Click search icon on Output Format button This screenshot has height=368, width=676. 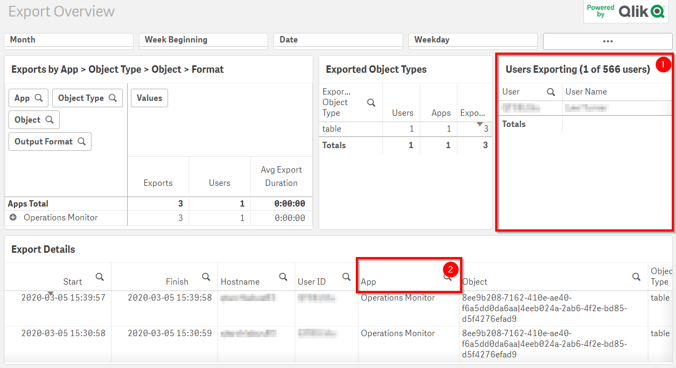pos(82,142)
